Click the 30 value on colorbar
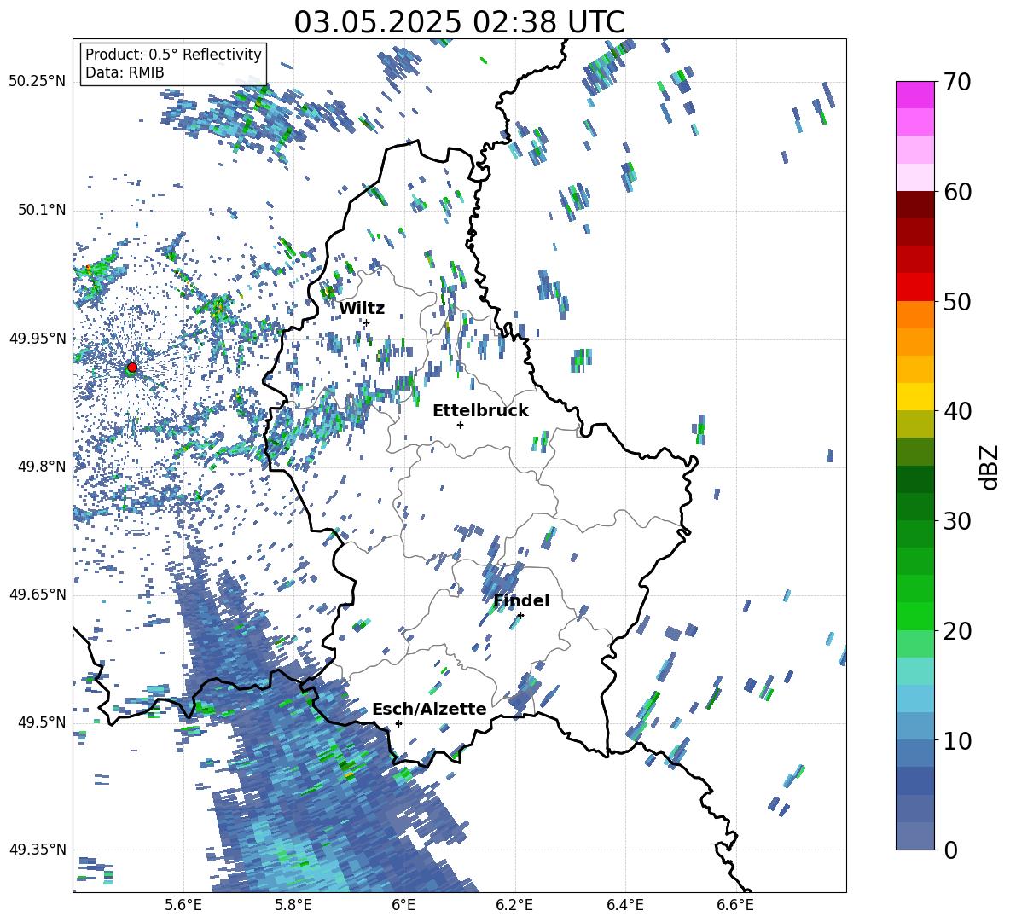The height and width of the screenshot is (922, 1010). tap(957, 521)
